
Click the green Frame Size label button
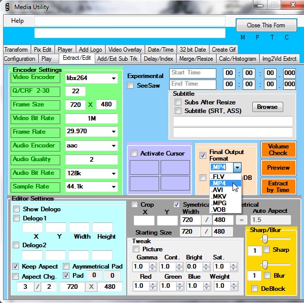(35, 105)
